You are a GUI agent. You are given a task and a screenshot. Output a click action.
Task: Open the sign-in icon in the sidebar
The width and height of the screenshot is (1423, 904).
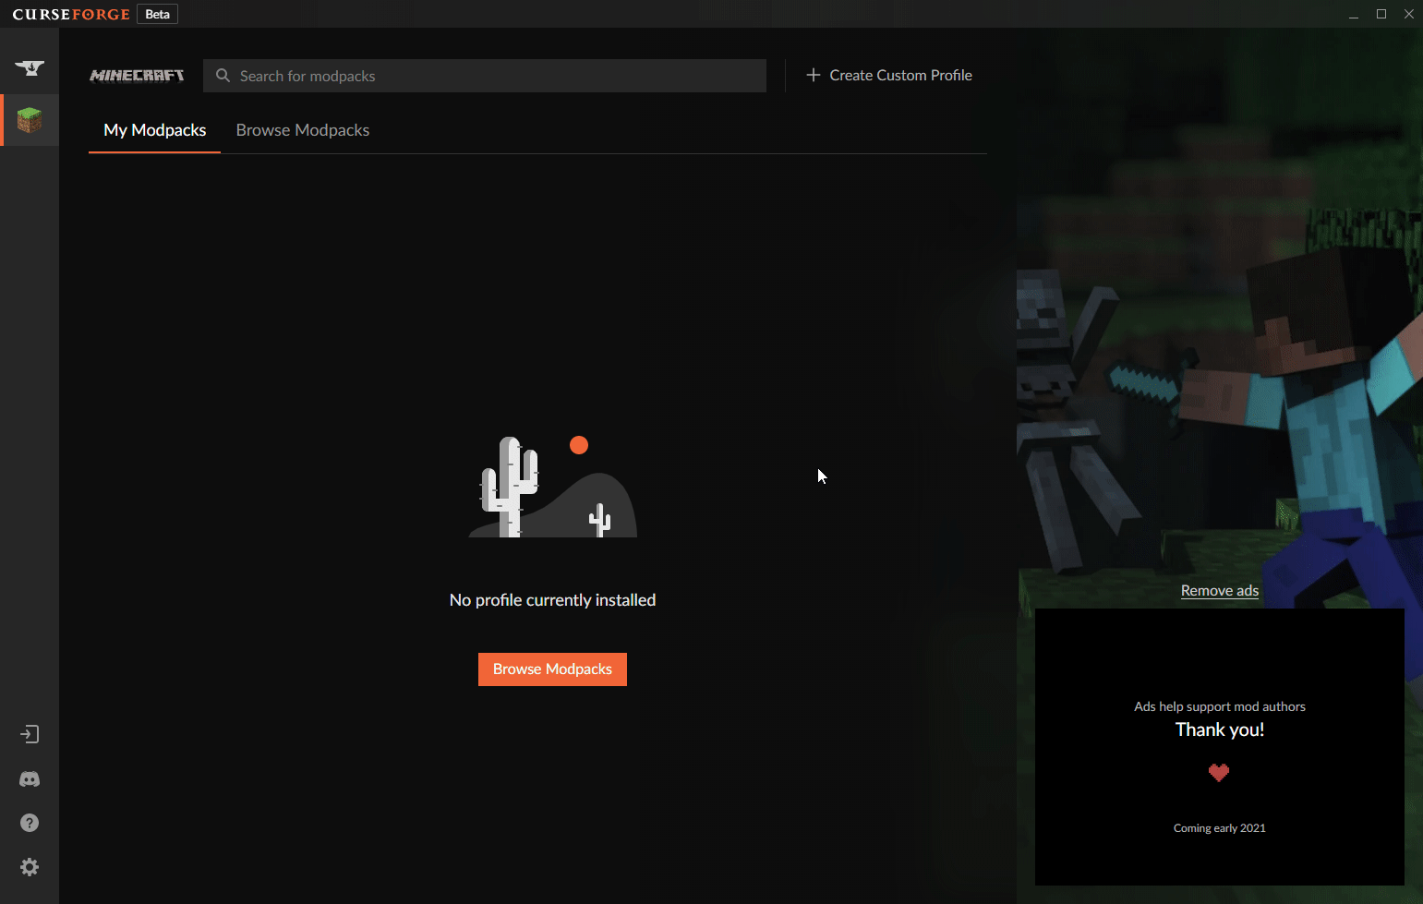pos(30,734)
